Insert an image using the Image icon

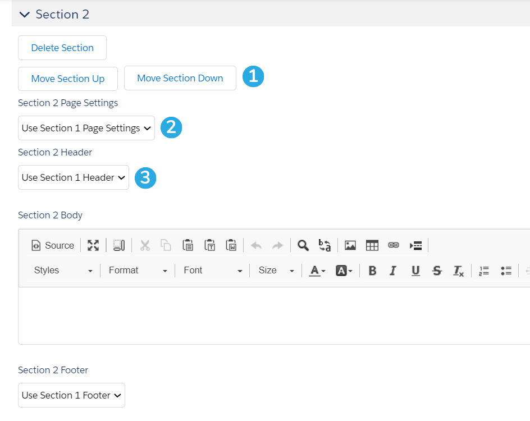(350, 245)
